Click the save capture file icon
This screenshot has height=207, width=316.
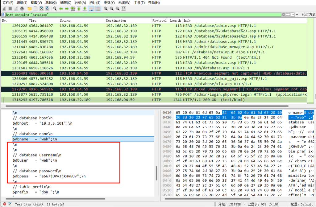coord(35,9)
